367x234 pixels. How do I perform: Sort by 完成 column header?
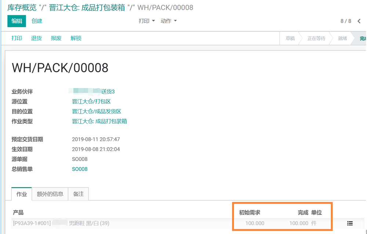pyautogui.click(x=303, y=212)
